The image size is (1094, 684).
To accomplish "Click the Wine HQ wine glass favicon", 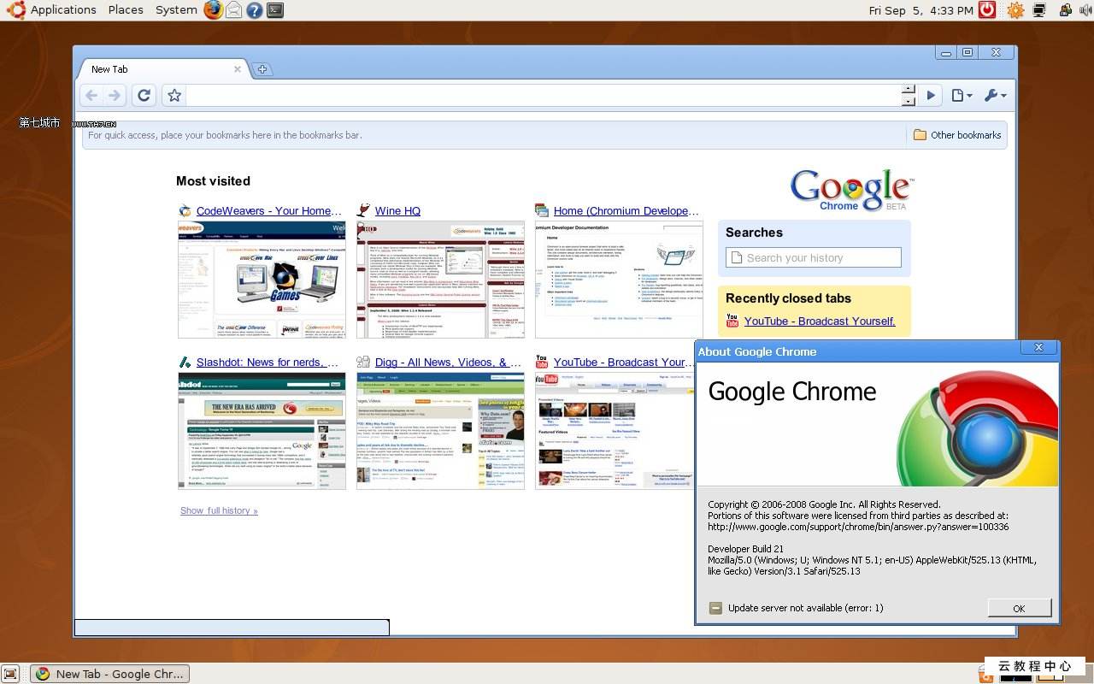I will [x=363, y=211].
